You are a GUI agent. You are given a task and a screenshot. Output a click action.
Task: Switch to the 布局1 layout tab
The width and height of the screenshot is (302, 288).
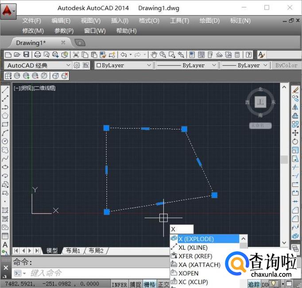coord(73,250)
